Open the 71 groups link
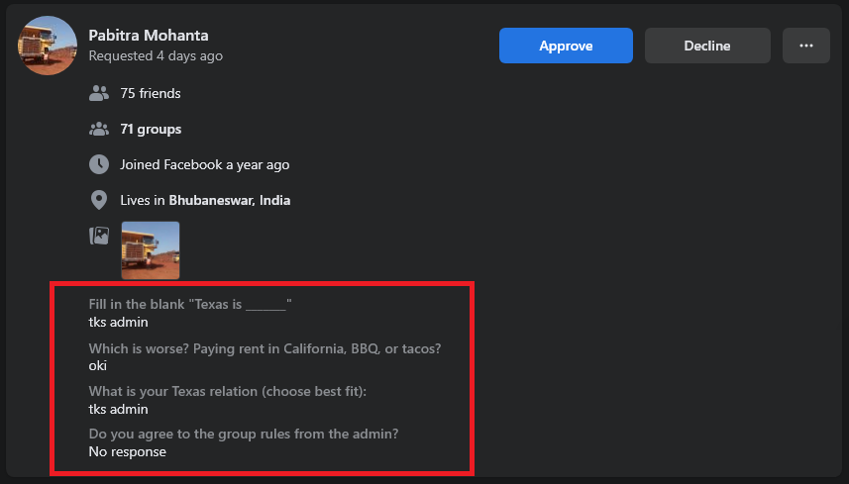This screenshot has height=484, width=849. pos(151,129)
